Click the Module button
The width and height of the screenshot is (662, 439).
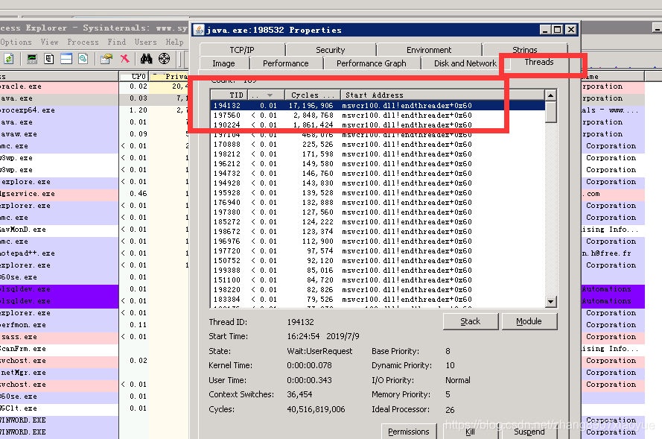(529, 321)
